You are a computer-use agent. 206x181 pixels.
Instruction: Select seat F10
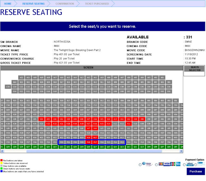tap(129, 105)
